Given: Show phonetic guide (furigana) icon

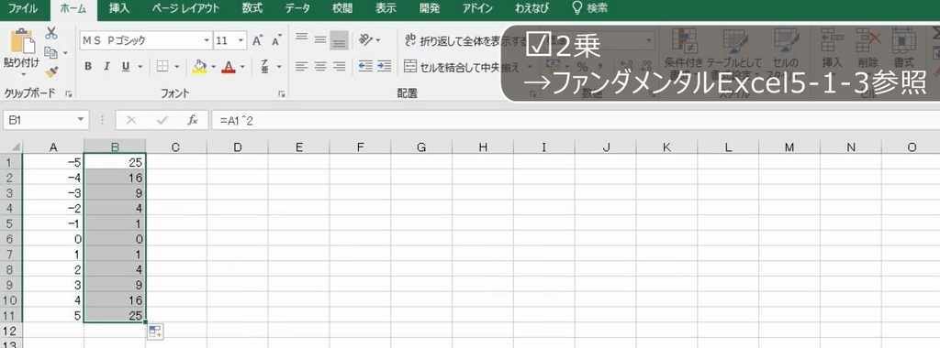Looking at the screenshot, I should [264, 66].
